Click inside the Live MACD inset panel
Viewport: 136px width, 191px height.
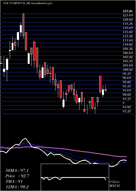[75, 177]
